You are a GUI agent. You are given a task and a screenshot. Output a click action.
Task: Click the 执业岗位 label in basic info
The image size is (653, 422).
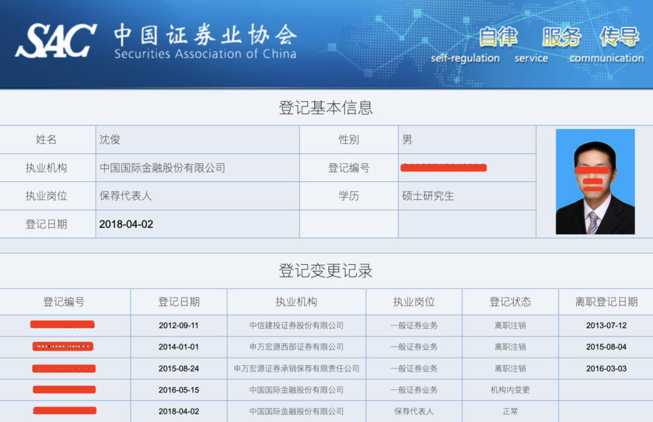pos(46,196)
